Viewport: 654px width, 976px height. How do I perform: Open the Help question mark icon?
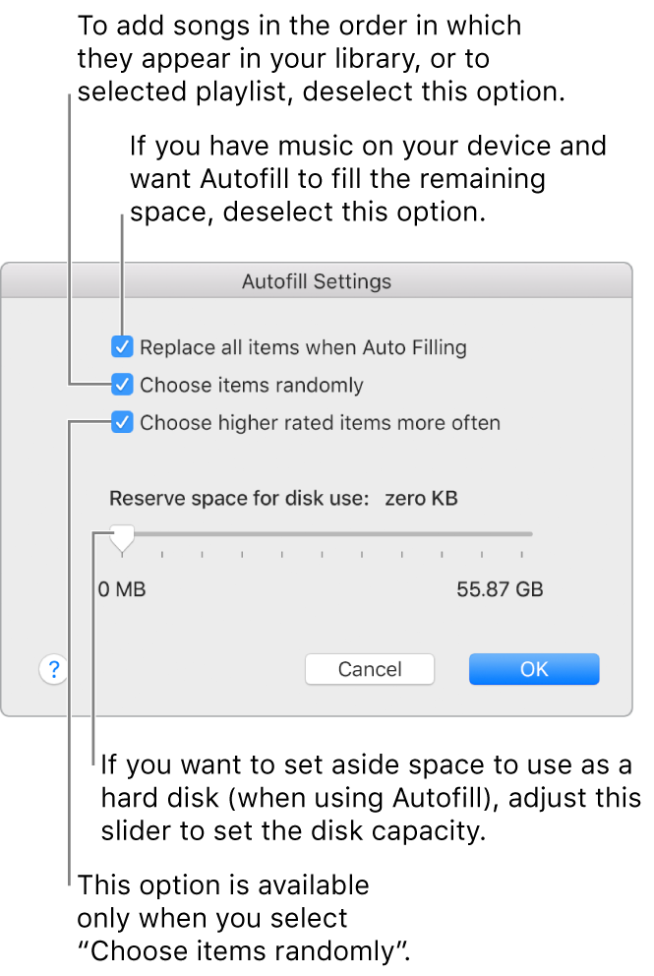click(53, 669)
